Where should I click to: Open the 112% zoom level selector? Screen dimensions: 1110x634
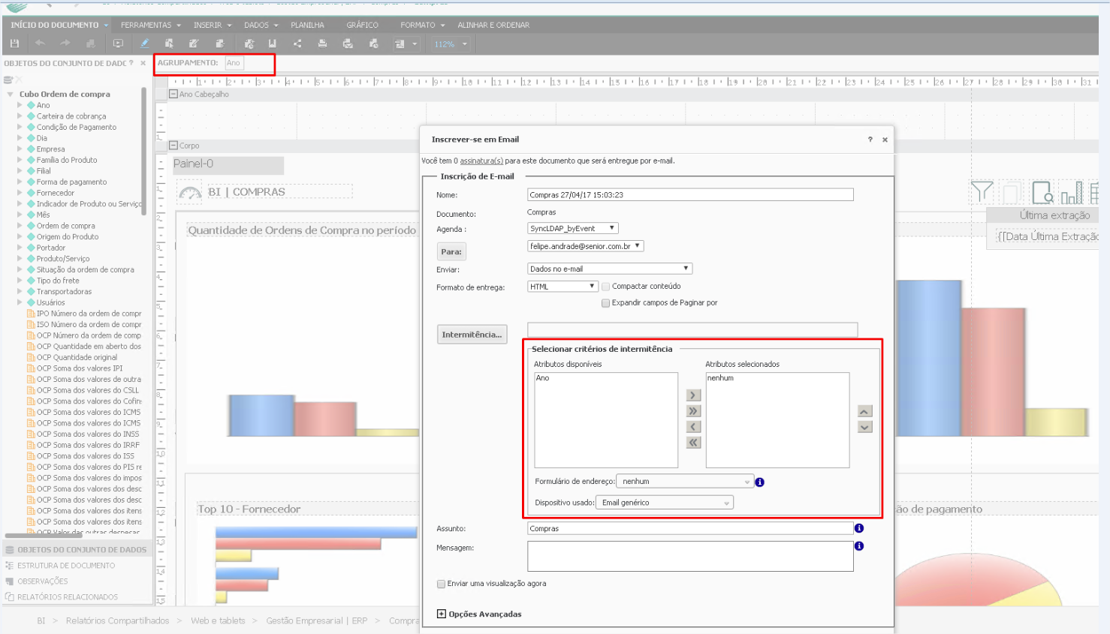451,44
